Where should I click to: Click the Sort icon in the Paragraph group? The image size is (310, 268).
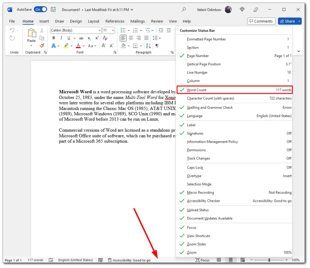coord(148,46)
